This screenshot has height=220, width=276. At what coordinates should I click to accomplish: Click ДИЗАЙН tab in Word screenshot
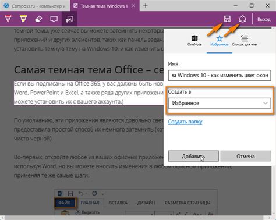(x=146, y=203)
